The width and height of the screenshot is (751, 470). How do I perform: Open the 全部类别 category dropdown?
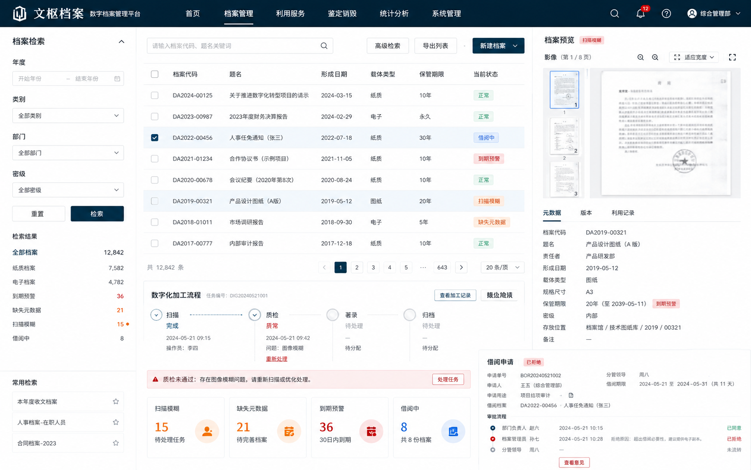pyautogui.click(x=68, y=116)
